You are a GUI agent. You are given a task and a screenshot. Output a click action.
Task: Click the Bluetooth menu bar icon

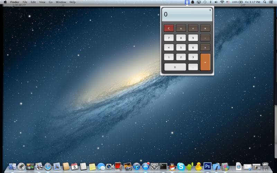tap(211, 2)
